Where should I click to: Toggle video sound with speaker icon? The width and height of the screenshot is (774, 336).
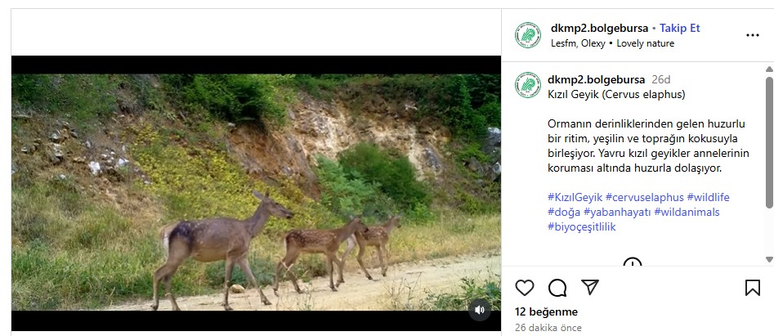(x=480, y=309)
